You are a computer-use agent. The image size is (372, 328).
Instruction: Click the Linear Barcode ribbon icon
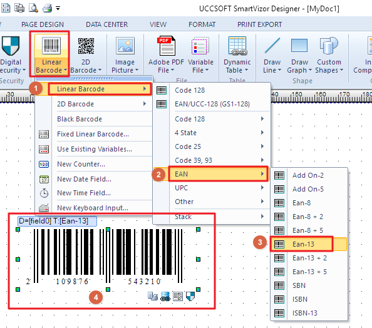[x=51, y=46]
